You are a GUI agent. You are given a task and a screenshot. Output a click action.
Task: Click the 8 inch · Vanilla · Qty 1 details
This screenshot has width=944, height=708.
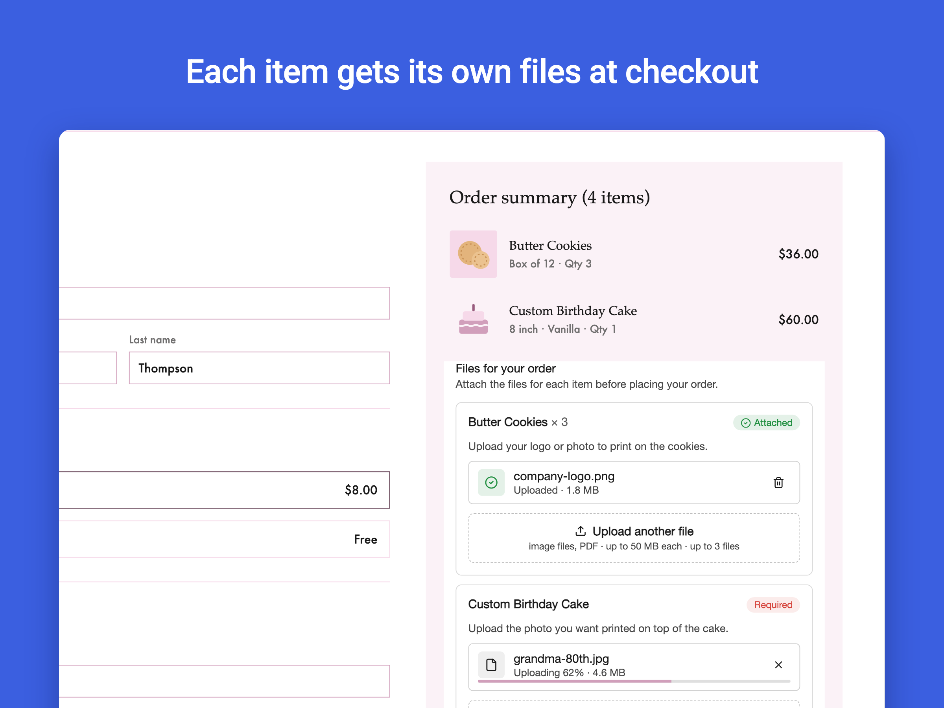(x=562, y=329)
